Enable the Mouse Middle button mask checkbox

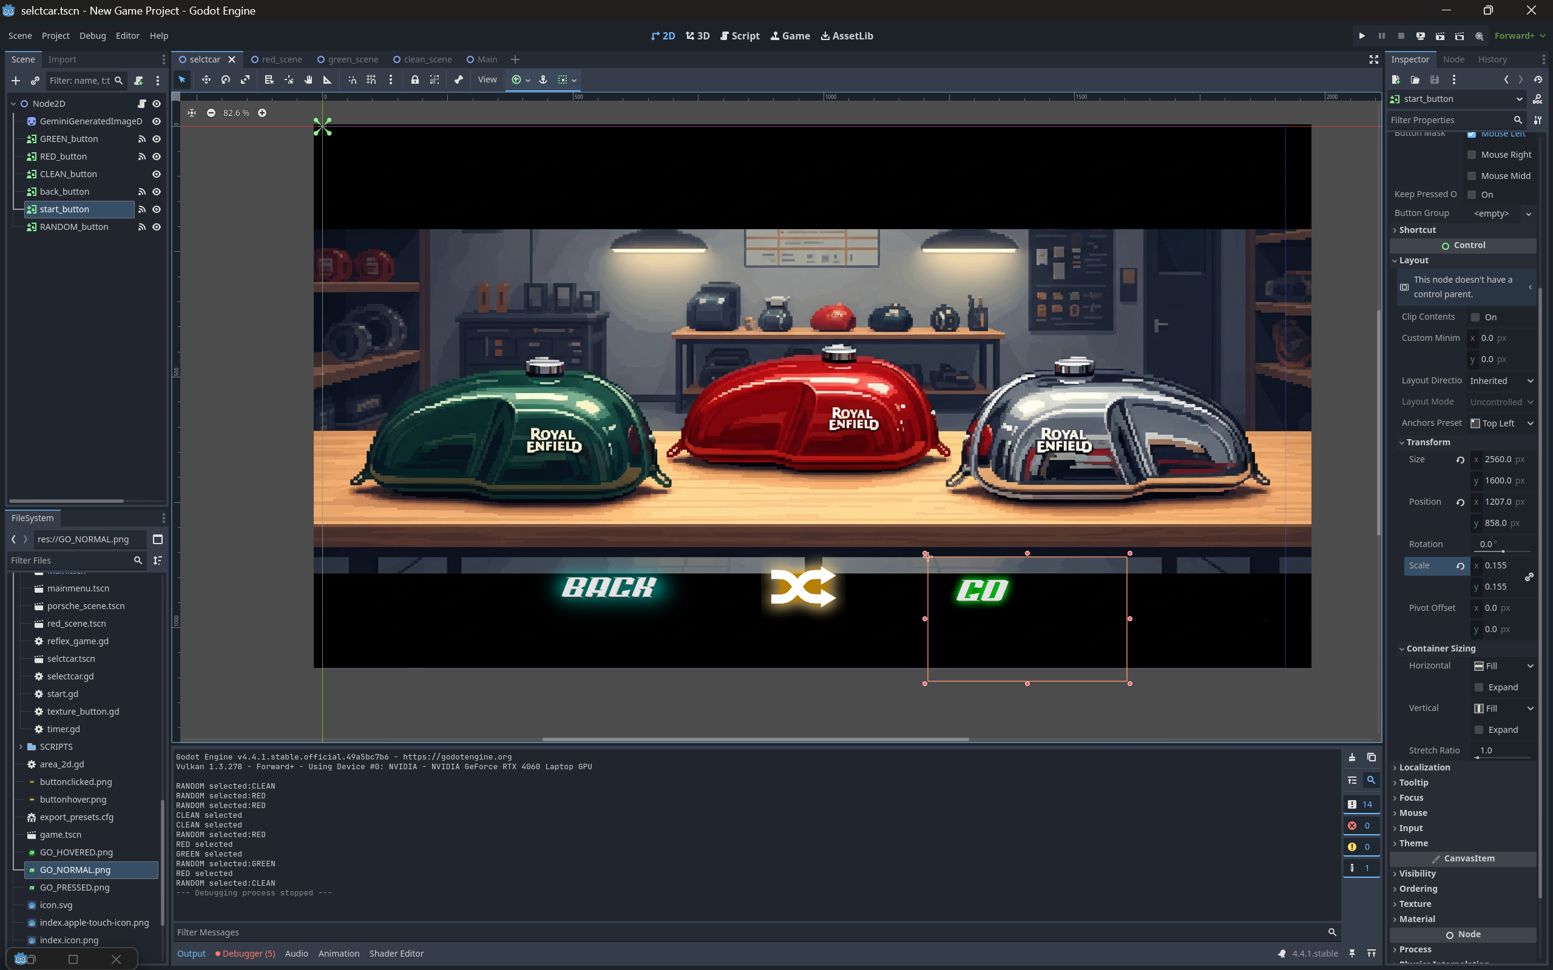tap(1472, 176)
